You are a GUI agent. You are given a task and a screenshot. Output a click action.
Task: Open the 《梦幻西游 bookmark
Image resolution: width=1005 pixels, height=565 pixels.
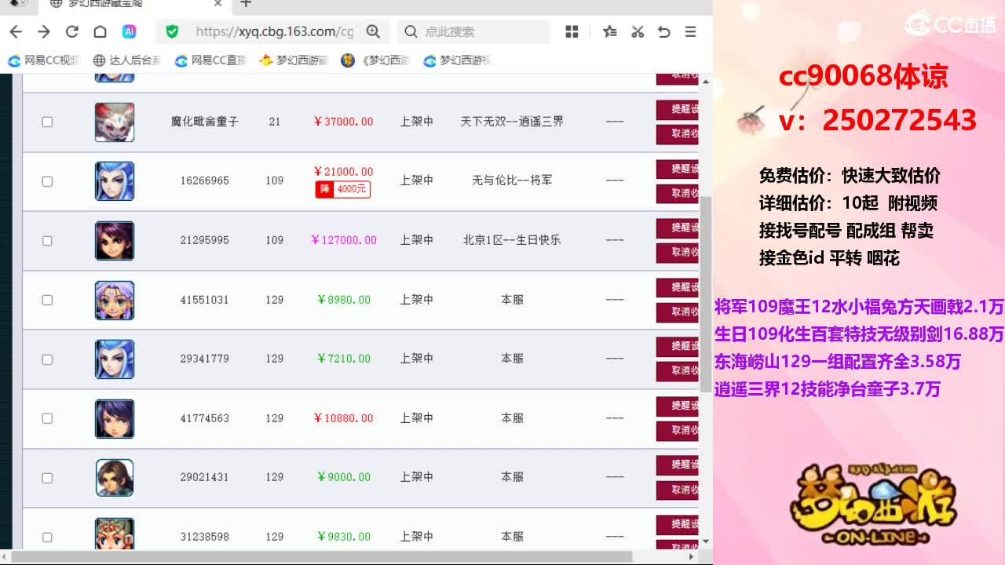tap(375, 60)
